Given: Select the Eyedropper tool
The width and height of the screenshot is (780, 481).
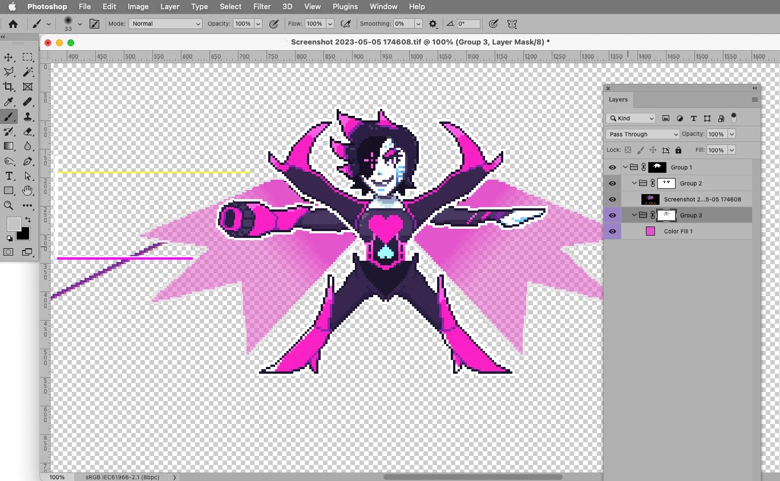Looking at the screenshot, I should tap(9, 102).
